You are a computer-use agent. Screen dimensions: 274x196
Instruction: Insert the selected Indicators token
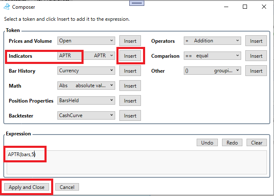click(x=130, y=56)
